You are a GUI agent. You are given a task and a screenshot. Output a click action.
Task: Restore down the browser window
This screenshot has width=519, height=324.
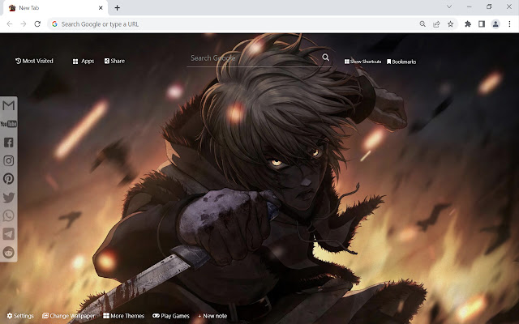(489, 6)
